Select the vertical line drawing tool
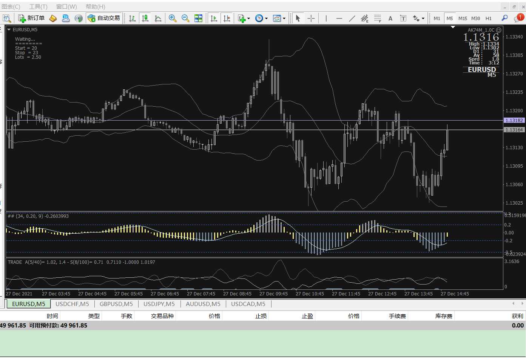526x358 pixels. (x=326, y=18)
